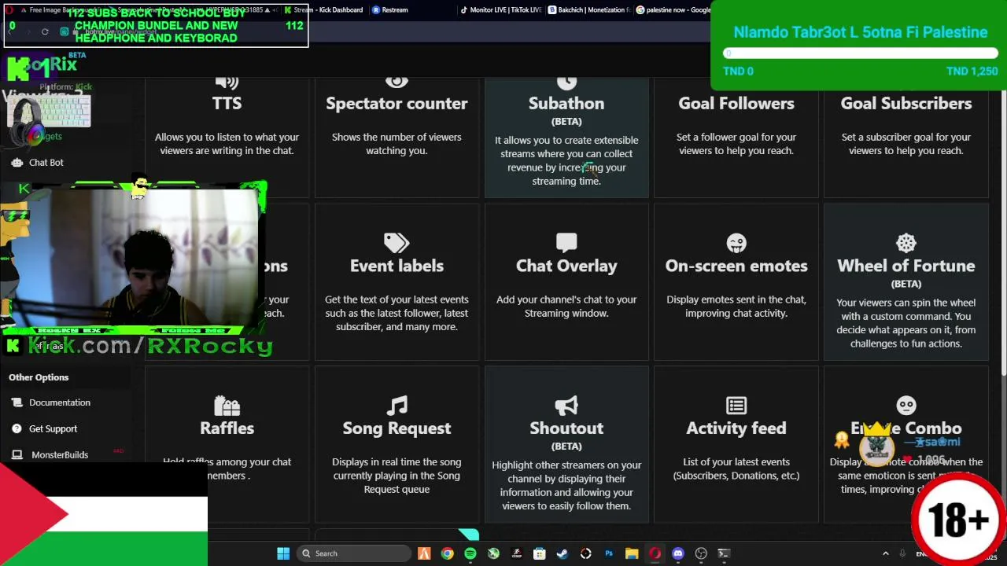Open the terminal app from the taskbar
1007x566 pixels.
coord(724,553)
